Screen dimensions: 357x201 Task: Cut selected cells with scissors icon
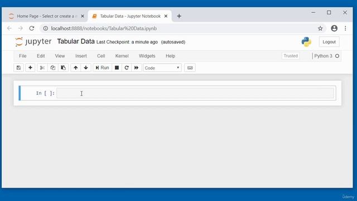(x=42, y=68)
